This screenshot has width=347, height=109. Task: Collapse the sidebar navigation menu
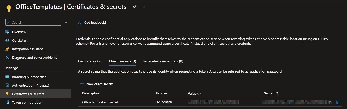[x=66, y=22]
